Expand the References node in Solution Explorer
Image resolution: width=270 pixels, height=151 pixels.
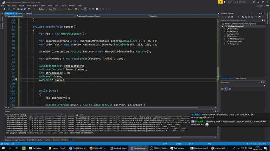coord(225,31)
